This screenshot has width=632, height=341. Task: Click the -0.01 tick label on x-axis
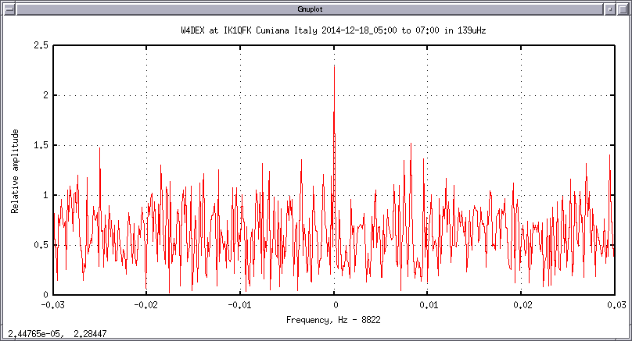pyautogui.click(x=241, y=305)
